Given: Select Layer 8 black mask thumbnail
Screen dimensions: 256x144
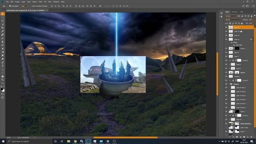Looking at the screenshot, I should pyautogui.click(x=237, y=48).
